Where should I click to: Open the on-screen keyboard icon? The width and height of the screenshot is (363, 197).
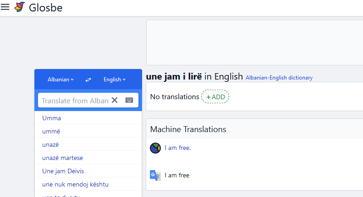coord(129,100)
